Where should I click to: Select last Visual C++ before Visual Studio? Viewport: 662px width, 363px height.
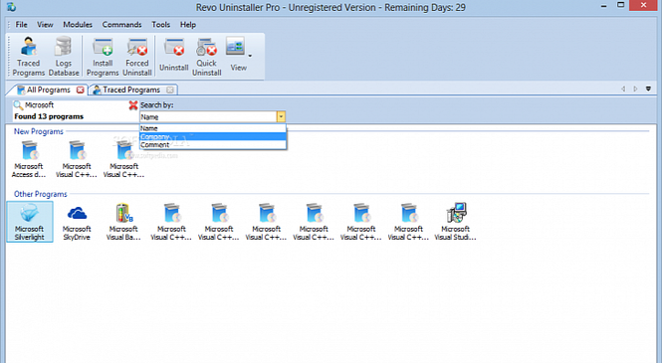(x=408, y=222)
